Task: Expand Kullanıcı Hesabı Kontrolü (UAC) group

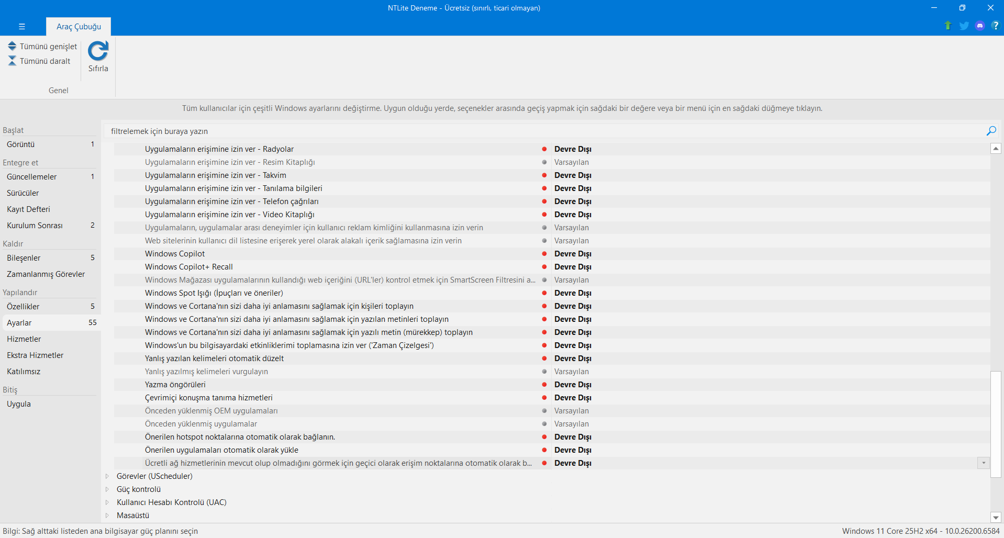Action: 107,502
